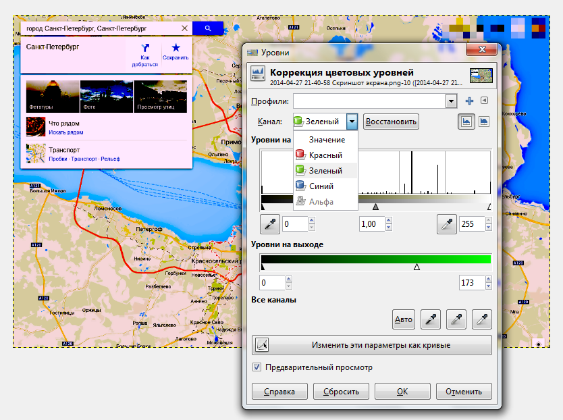Switch to logarithmic histogram view
This screenshot has width=563, height=420.
pos(483,122)
